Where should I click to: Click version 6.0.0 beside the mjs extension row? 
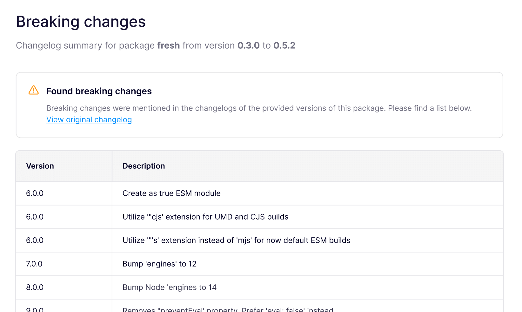tap(35, 240)
